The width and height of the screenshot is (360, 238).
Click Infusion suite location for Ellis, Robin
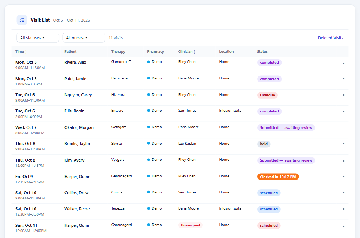click(x=230, y=111)
